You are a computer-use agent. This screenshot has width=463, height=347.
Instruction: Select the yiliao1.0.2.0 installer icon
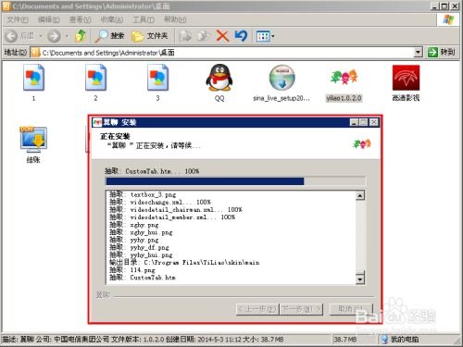[x=344, y=77]
